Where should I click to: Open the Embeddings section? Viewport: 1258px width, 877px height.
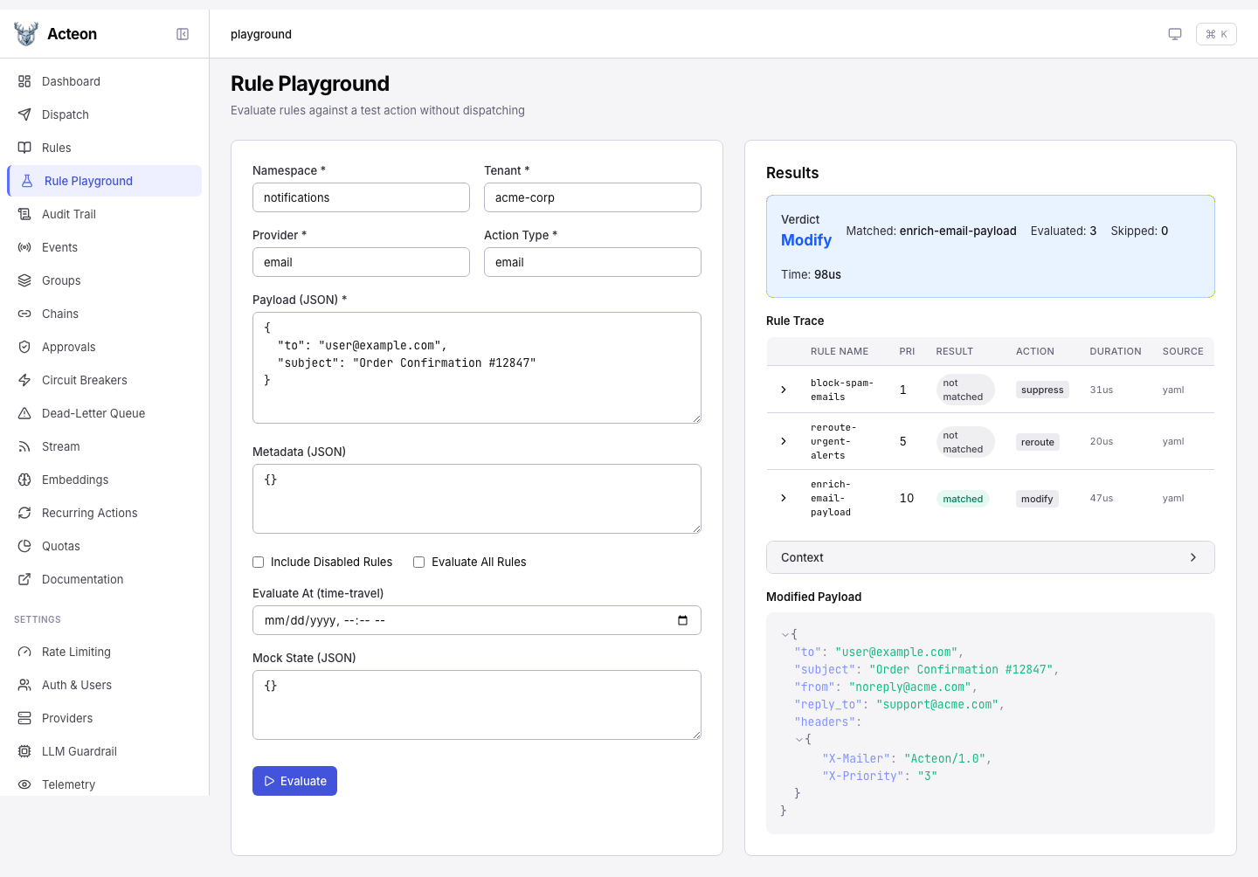[74, 480]
